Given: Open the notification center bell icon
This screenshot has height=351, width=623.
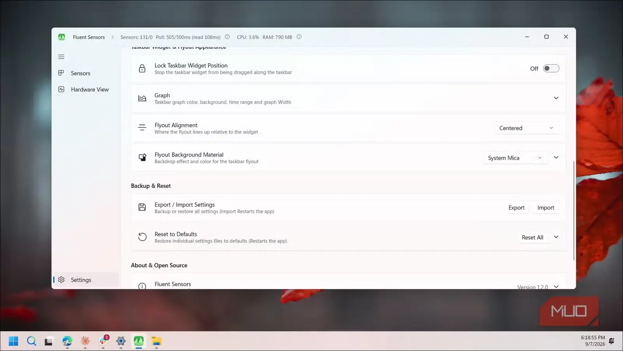Looking at the screenshot, I should [612, 341].
